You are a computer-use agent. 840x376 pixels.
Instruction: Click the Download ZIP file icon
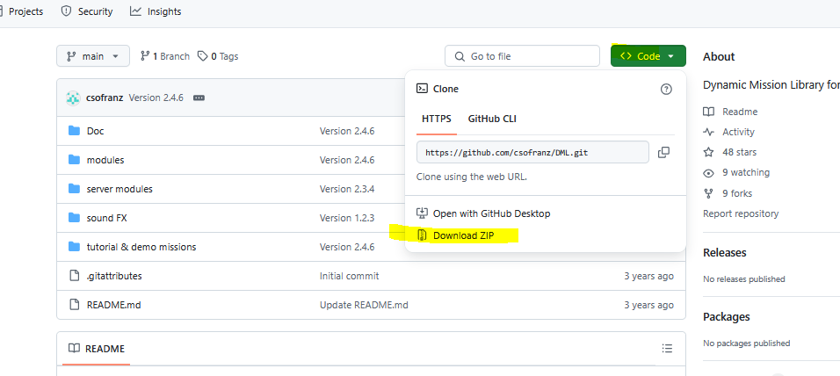click(422, 235)
